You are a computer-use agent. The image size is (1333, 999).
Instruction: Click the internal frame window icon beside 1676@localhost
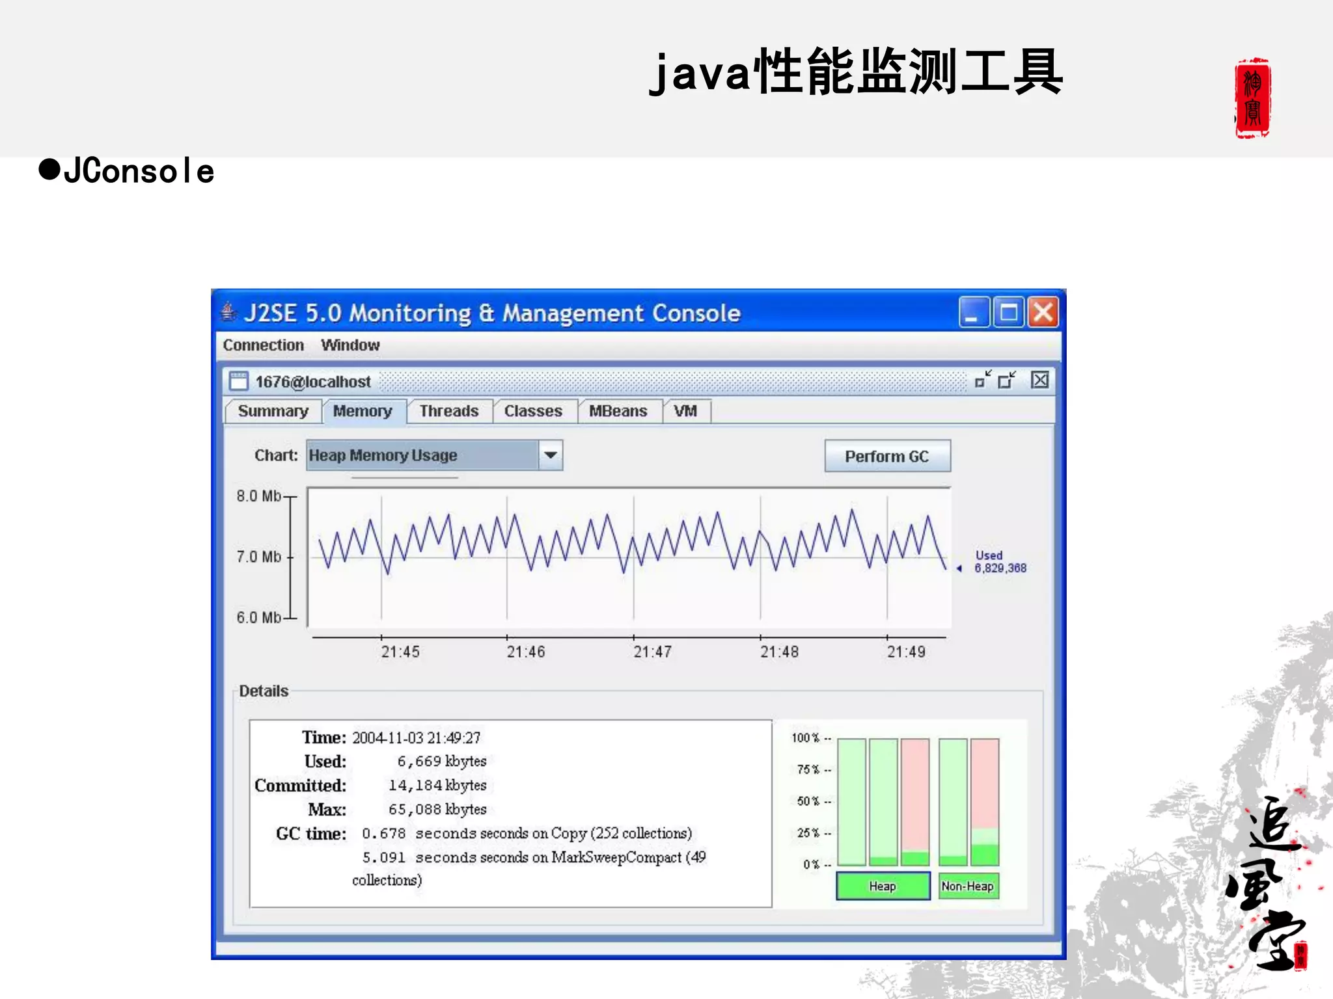tap(239, 381)
